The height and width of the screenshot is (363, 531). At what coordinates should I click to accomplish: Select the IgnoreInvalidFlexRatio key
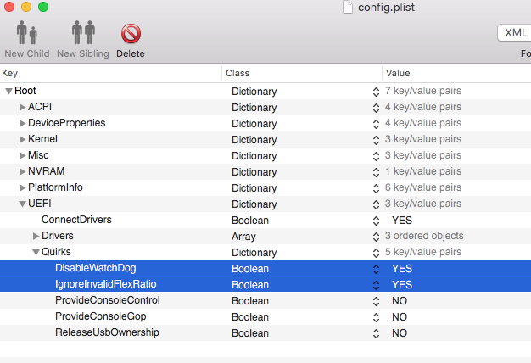point(106,284)
